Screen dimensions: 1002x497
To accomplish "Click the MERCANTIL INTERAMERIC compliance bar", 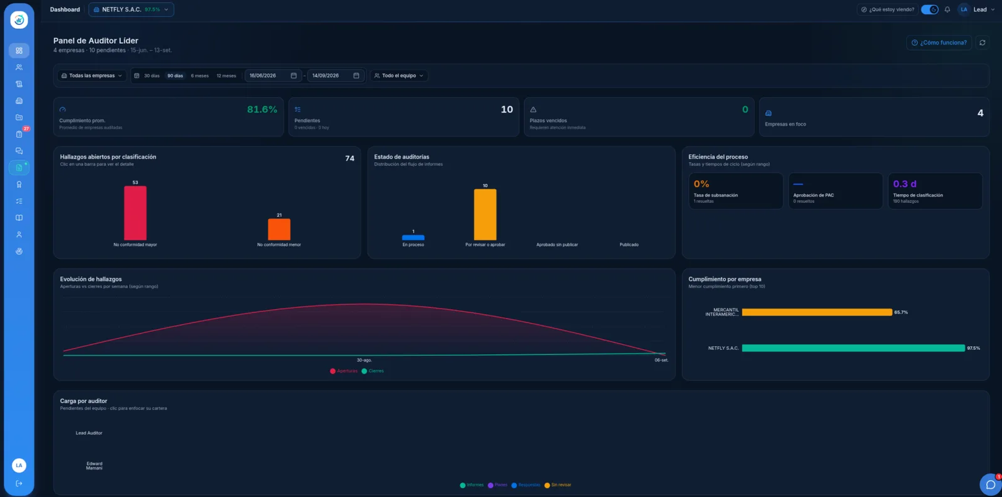I will tap(817, 312).
